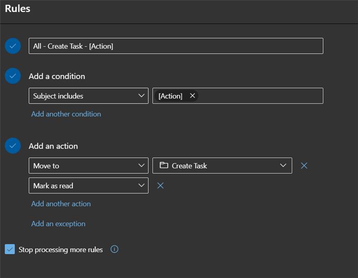Click the checkmark circle beside the rule name
The image size is (358, 278).
tap(13, 46)
